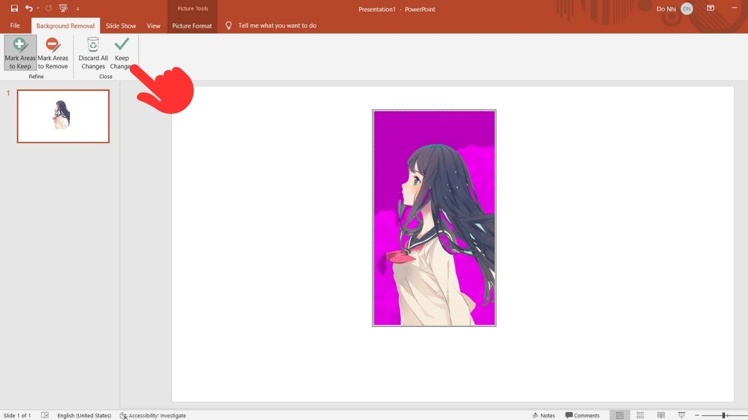
Task: Click the lightbulb Tell Me icon
Action: [229, 26]
